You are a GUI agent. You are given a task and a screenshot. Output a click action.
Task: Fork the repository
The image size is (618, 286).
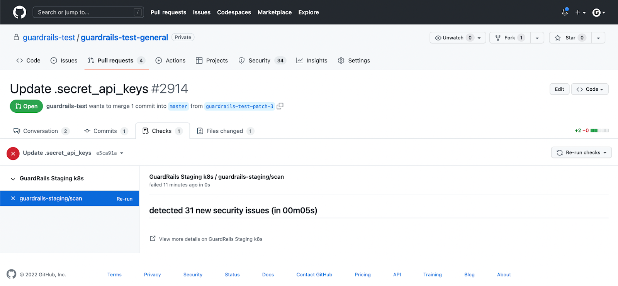tap(510, 38)
